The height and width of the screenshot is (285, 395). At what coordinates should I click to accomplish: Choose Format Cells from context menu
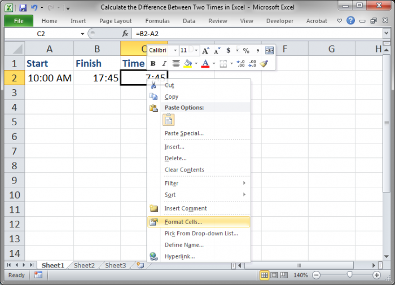coord(199,222)
